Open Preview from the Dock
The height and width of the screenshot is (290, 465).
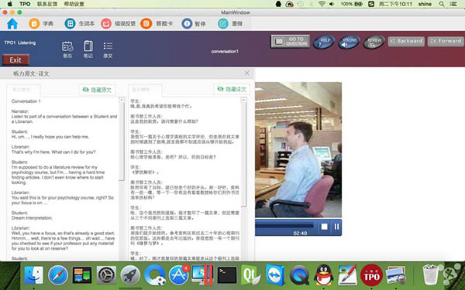[x=396, y=275]
